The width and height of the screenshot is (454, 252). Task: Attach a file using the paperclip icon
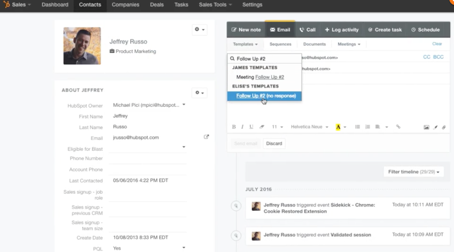[444, 127]
